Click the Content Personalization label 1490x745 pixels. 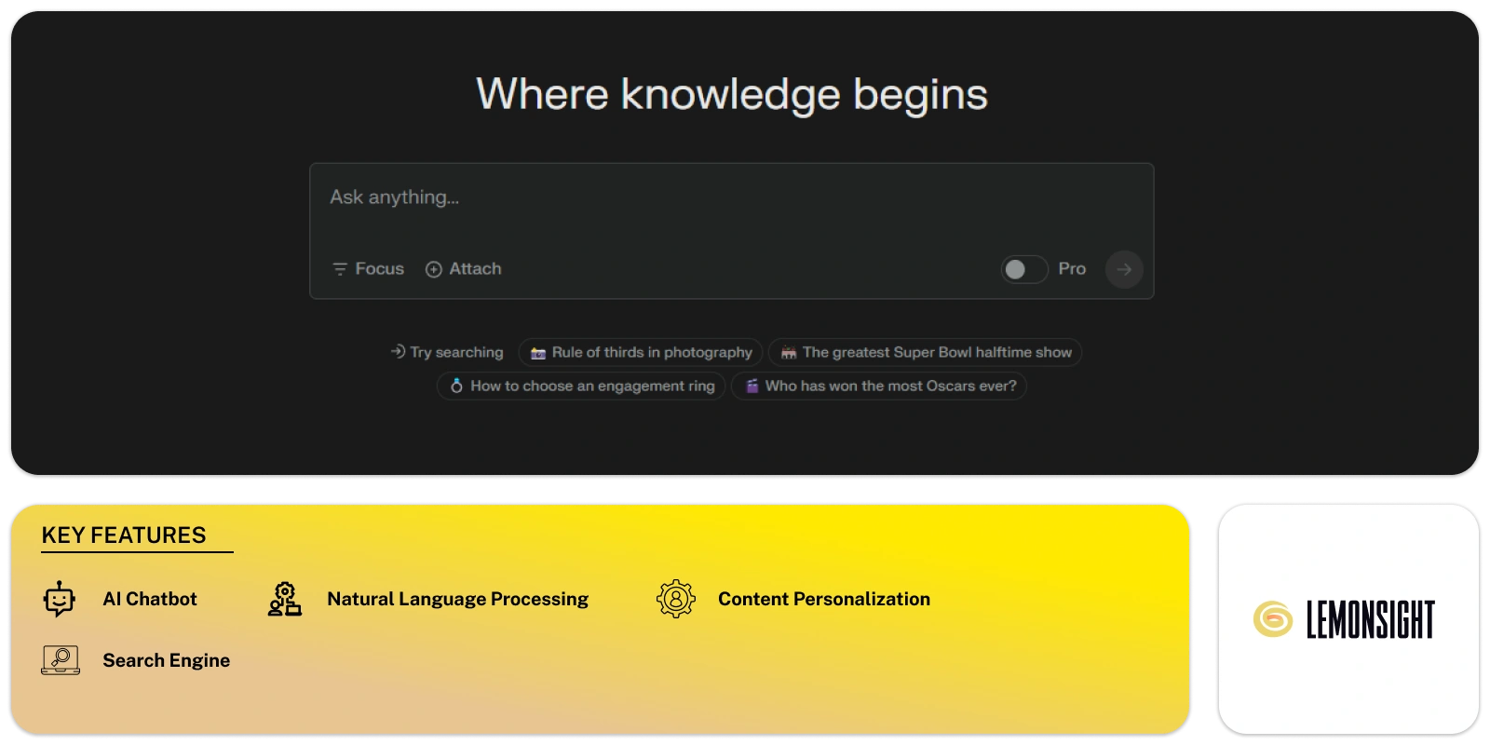coord(823,599)
